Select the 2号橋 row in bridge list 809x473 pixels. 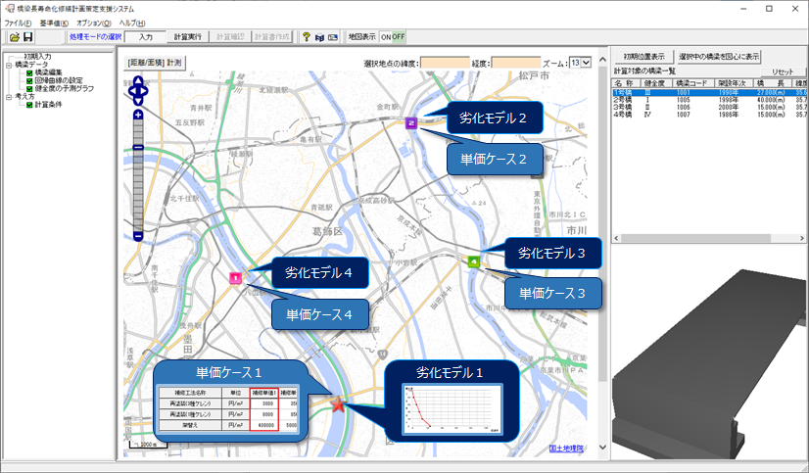[710, 100]
